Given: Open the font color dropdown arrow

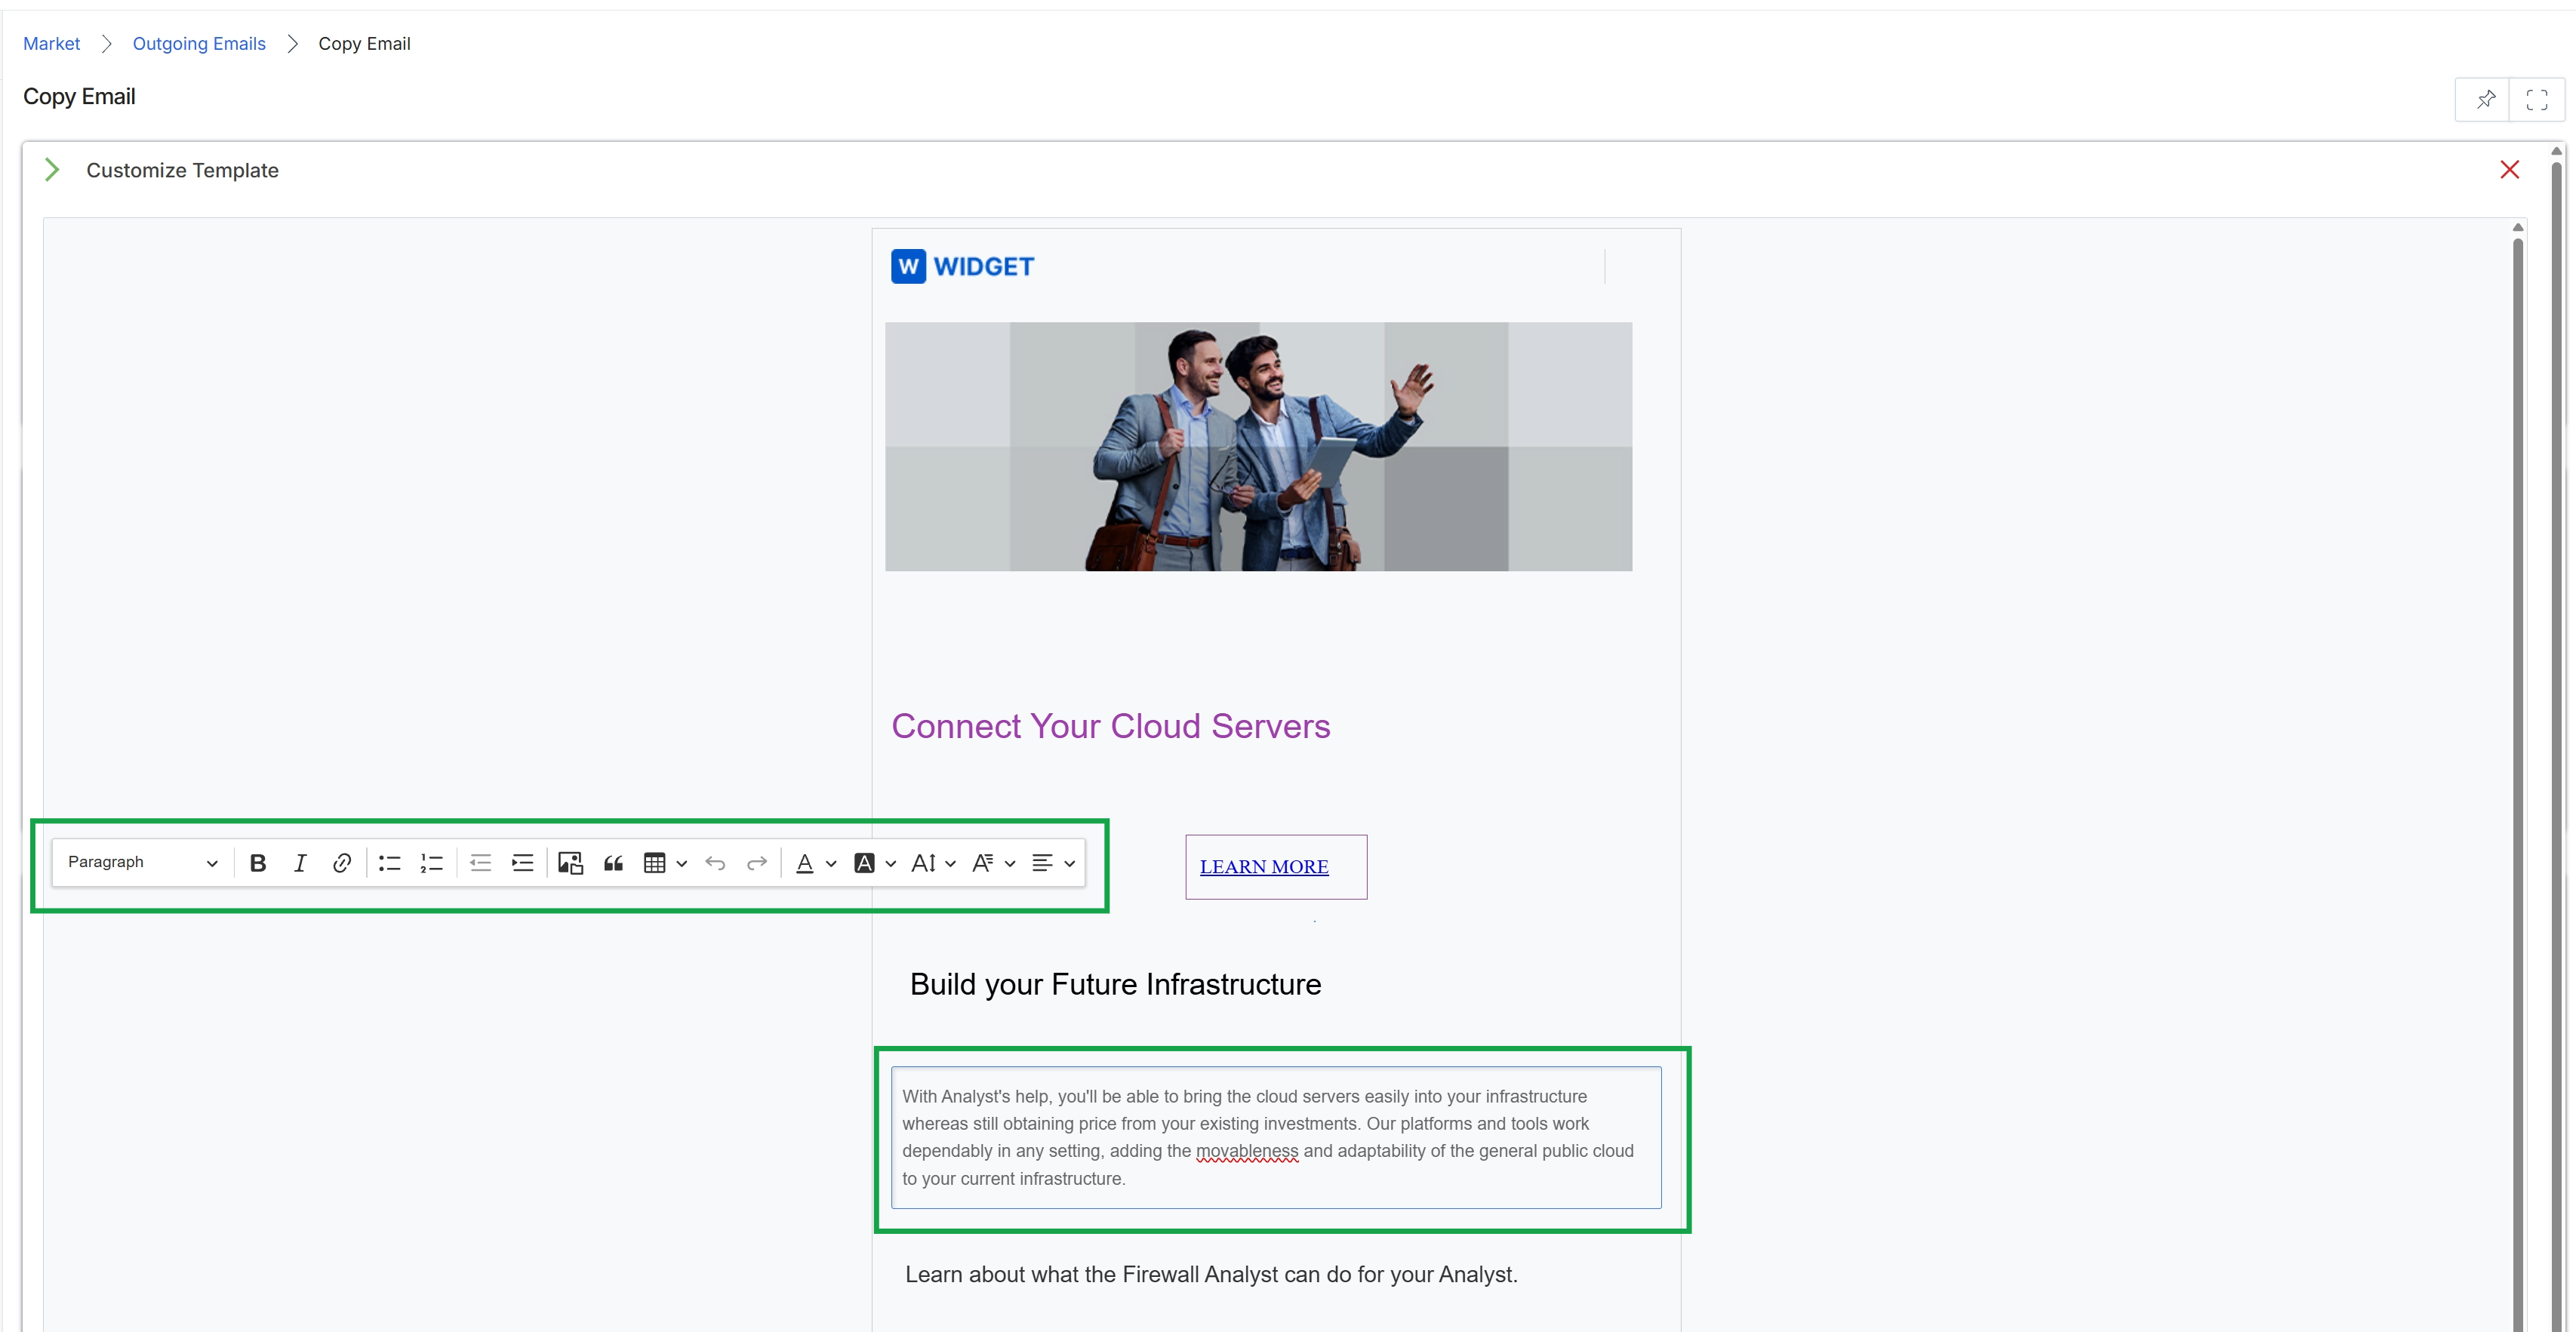Looking at the screenshot, I should 831,864.
